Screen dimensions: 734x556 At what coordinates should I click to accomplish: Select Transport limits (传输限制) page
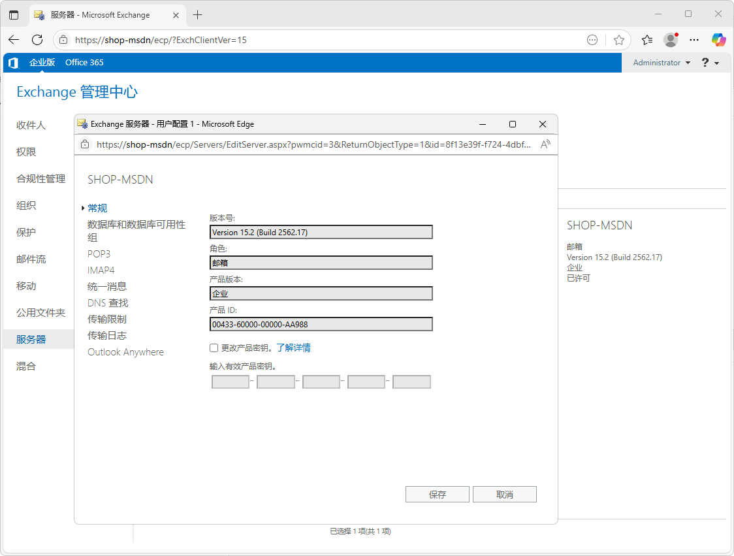(x=106, y=319)
